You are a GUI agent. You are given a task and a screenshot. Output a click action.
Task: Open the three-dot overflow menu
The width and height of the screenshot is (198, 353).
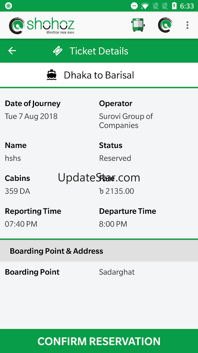pyautogui.click(x=187, y=25)
